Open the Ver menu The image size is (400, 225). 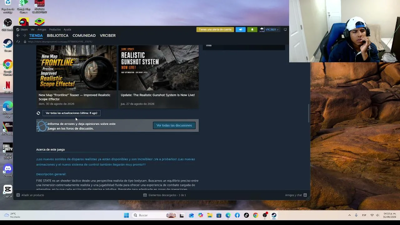click(32, 30)
